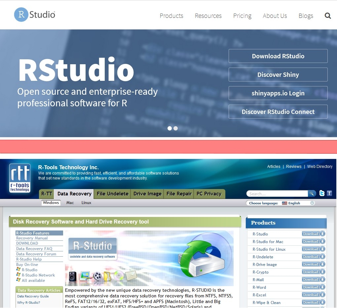
Task: Switch to the File Undelete tab
Action: (x=112, y=194)
